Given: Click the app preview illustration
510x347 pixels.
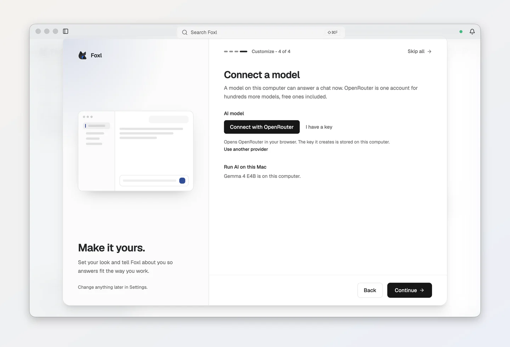Looking at the screenshot, I should 136,151.
